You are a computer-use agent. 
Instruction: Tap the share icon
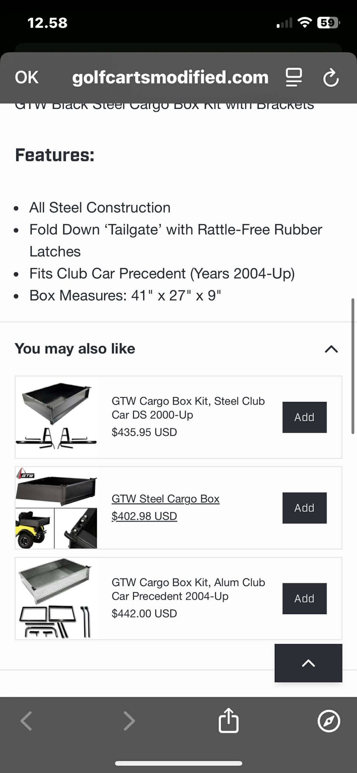(228, 721)
